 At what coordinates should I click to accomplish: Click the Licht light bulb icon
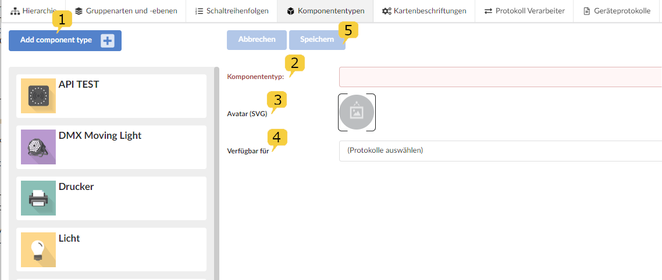pyautogui.click(x=38, y=250)
